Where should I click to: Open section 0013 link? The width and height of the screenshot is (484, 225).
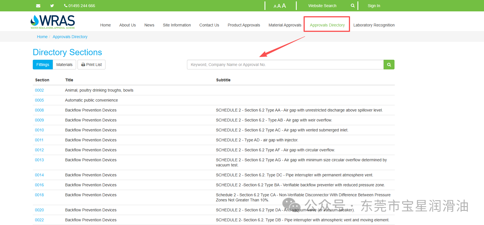tap(39, 160)
